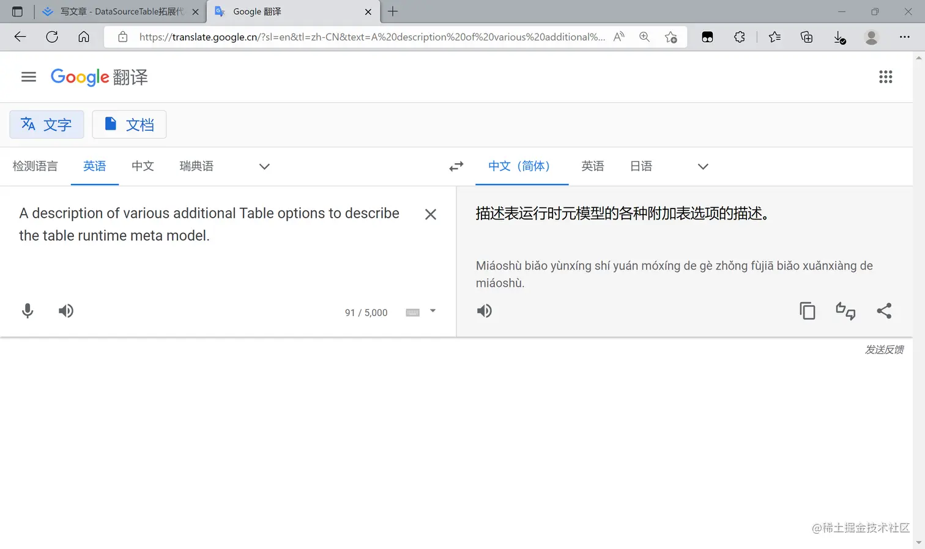Go to the browser home page
Screen dimensions: 925x549
84,37
